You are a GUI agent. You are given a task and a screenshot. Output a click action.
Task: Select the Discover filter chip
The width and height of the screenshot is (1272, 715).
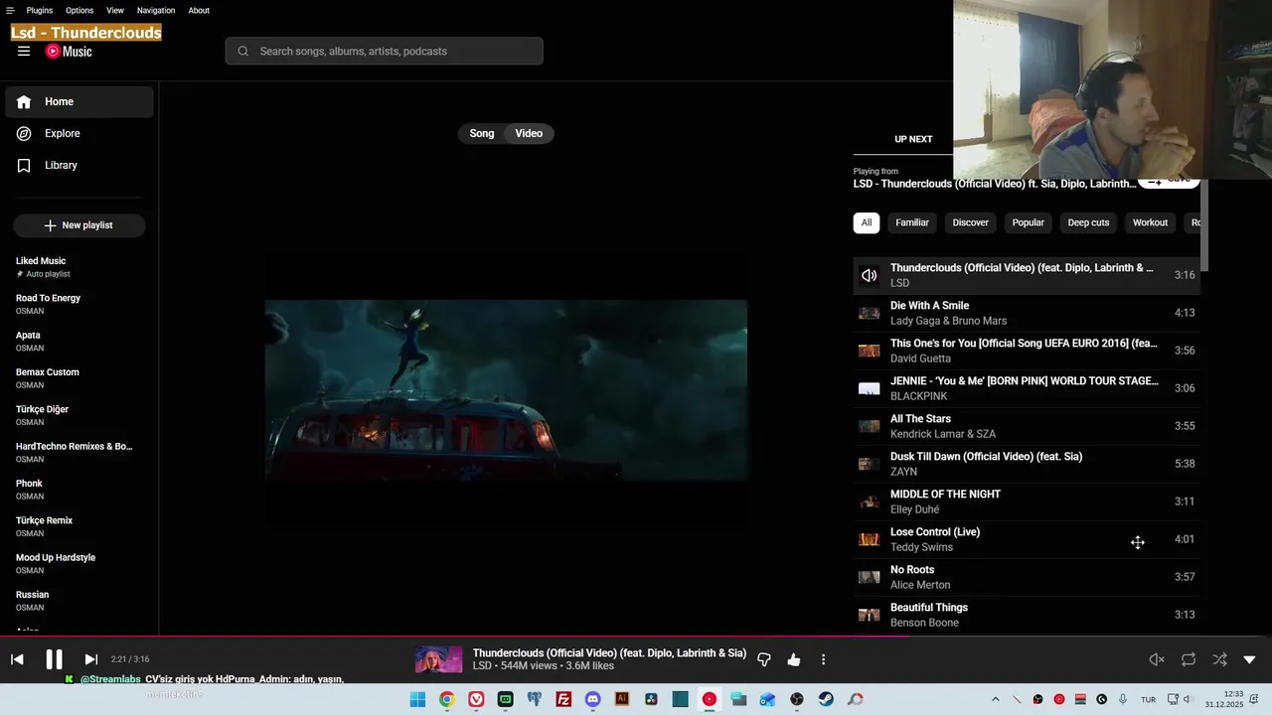click(x=971, y=222)
